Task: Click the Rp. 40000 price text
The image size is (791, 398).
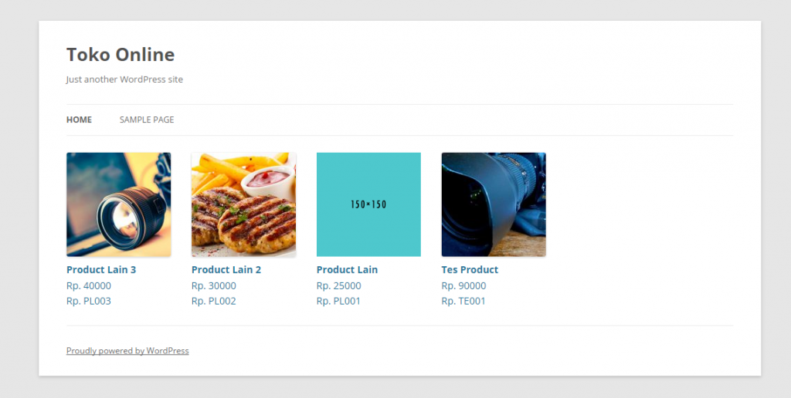Action: [x=89, y=285]
